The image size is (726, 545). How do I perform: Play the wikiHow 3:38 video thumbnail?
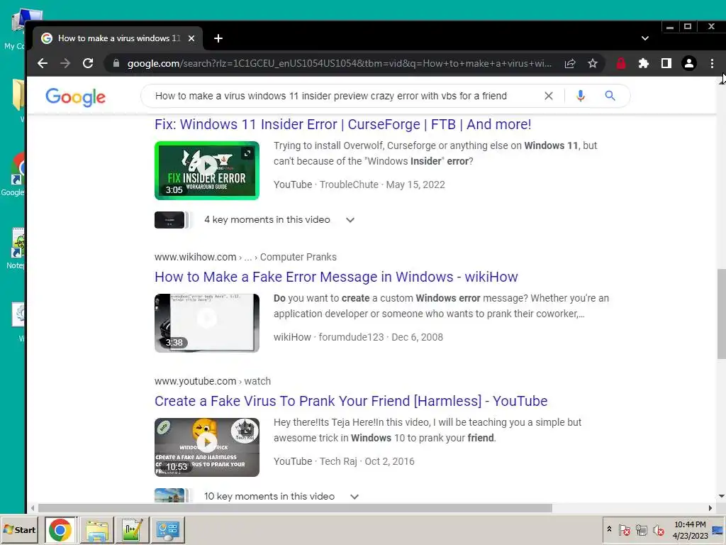(x=207, y=323)
